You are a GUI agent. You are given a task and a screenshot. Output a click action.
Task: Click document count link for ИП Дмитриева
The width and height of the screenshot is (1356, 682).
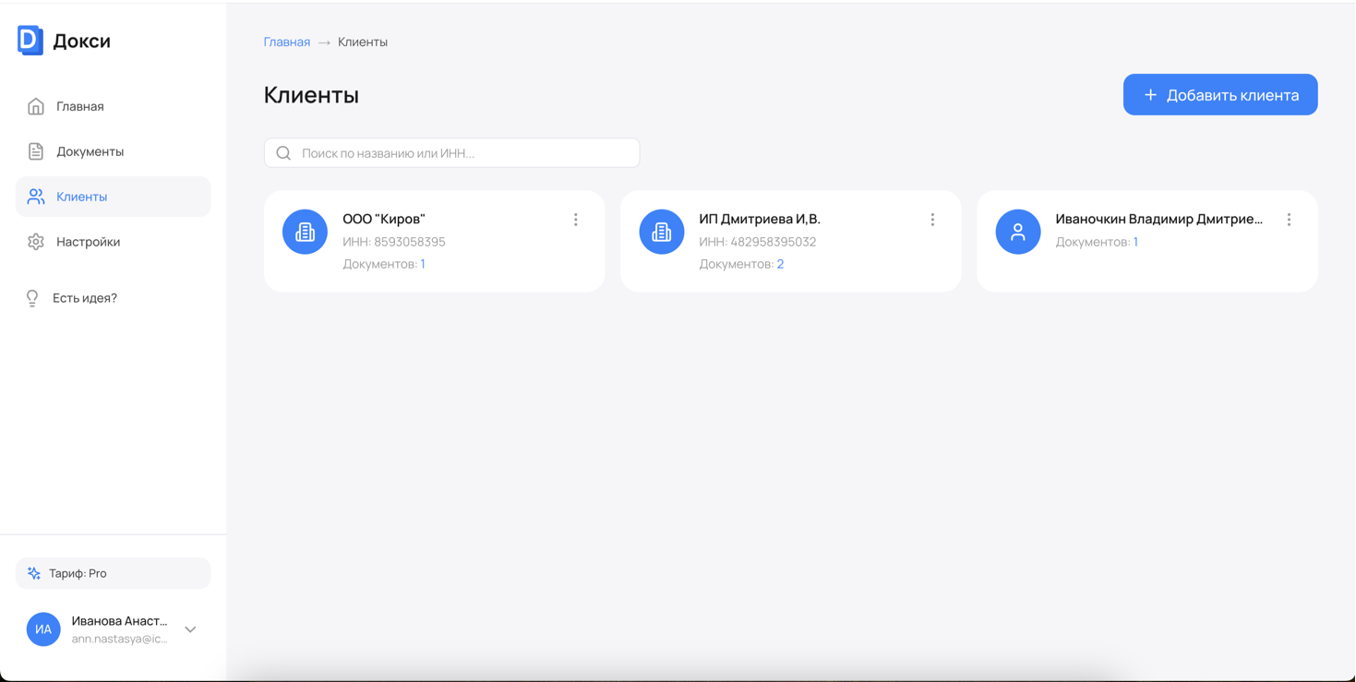point(780,264)
